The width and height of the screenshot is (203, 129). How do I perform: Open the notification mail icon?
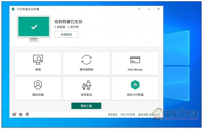coord(14,114)
